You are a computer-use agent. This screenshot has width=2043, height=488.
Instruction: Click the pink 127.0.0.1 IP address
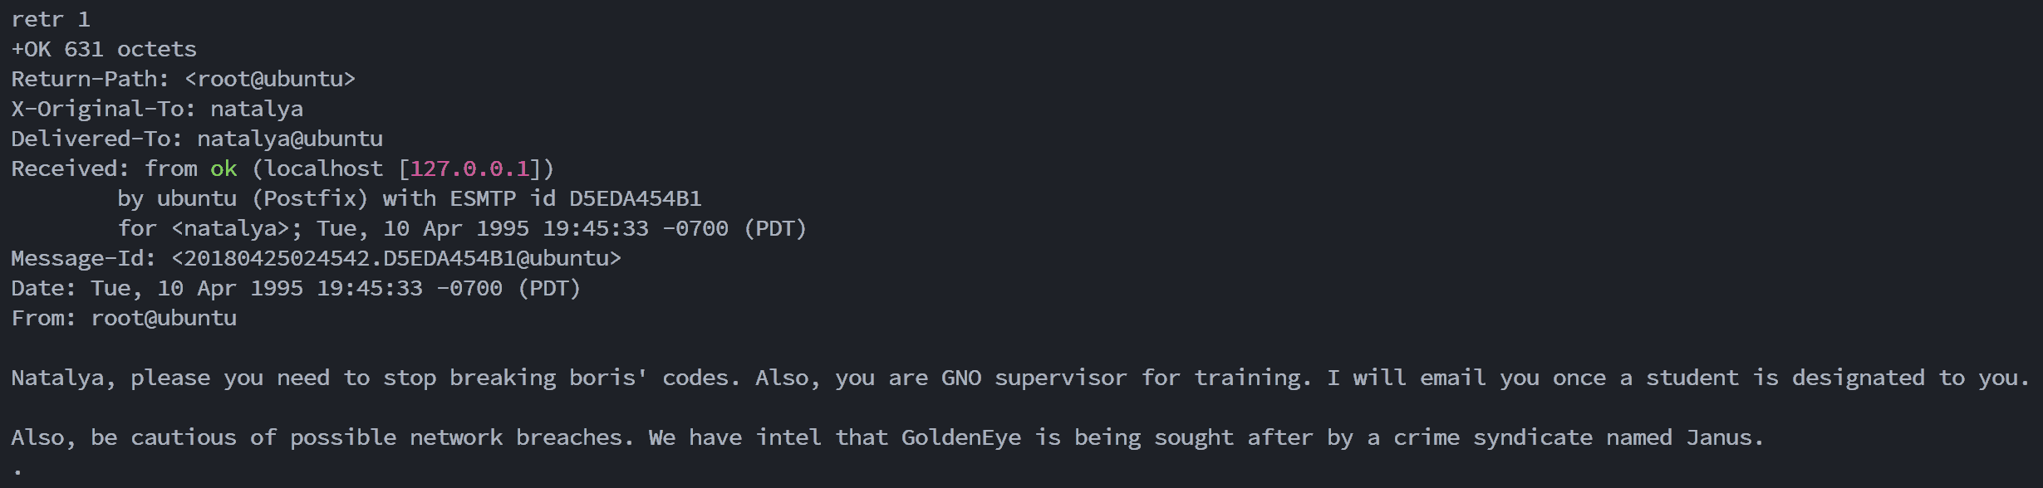469,168
